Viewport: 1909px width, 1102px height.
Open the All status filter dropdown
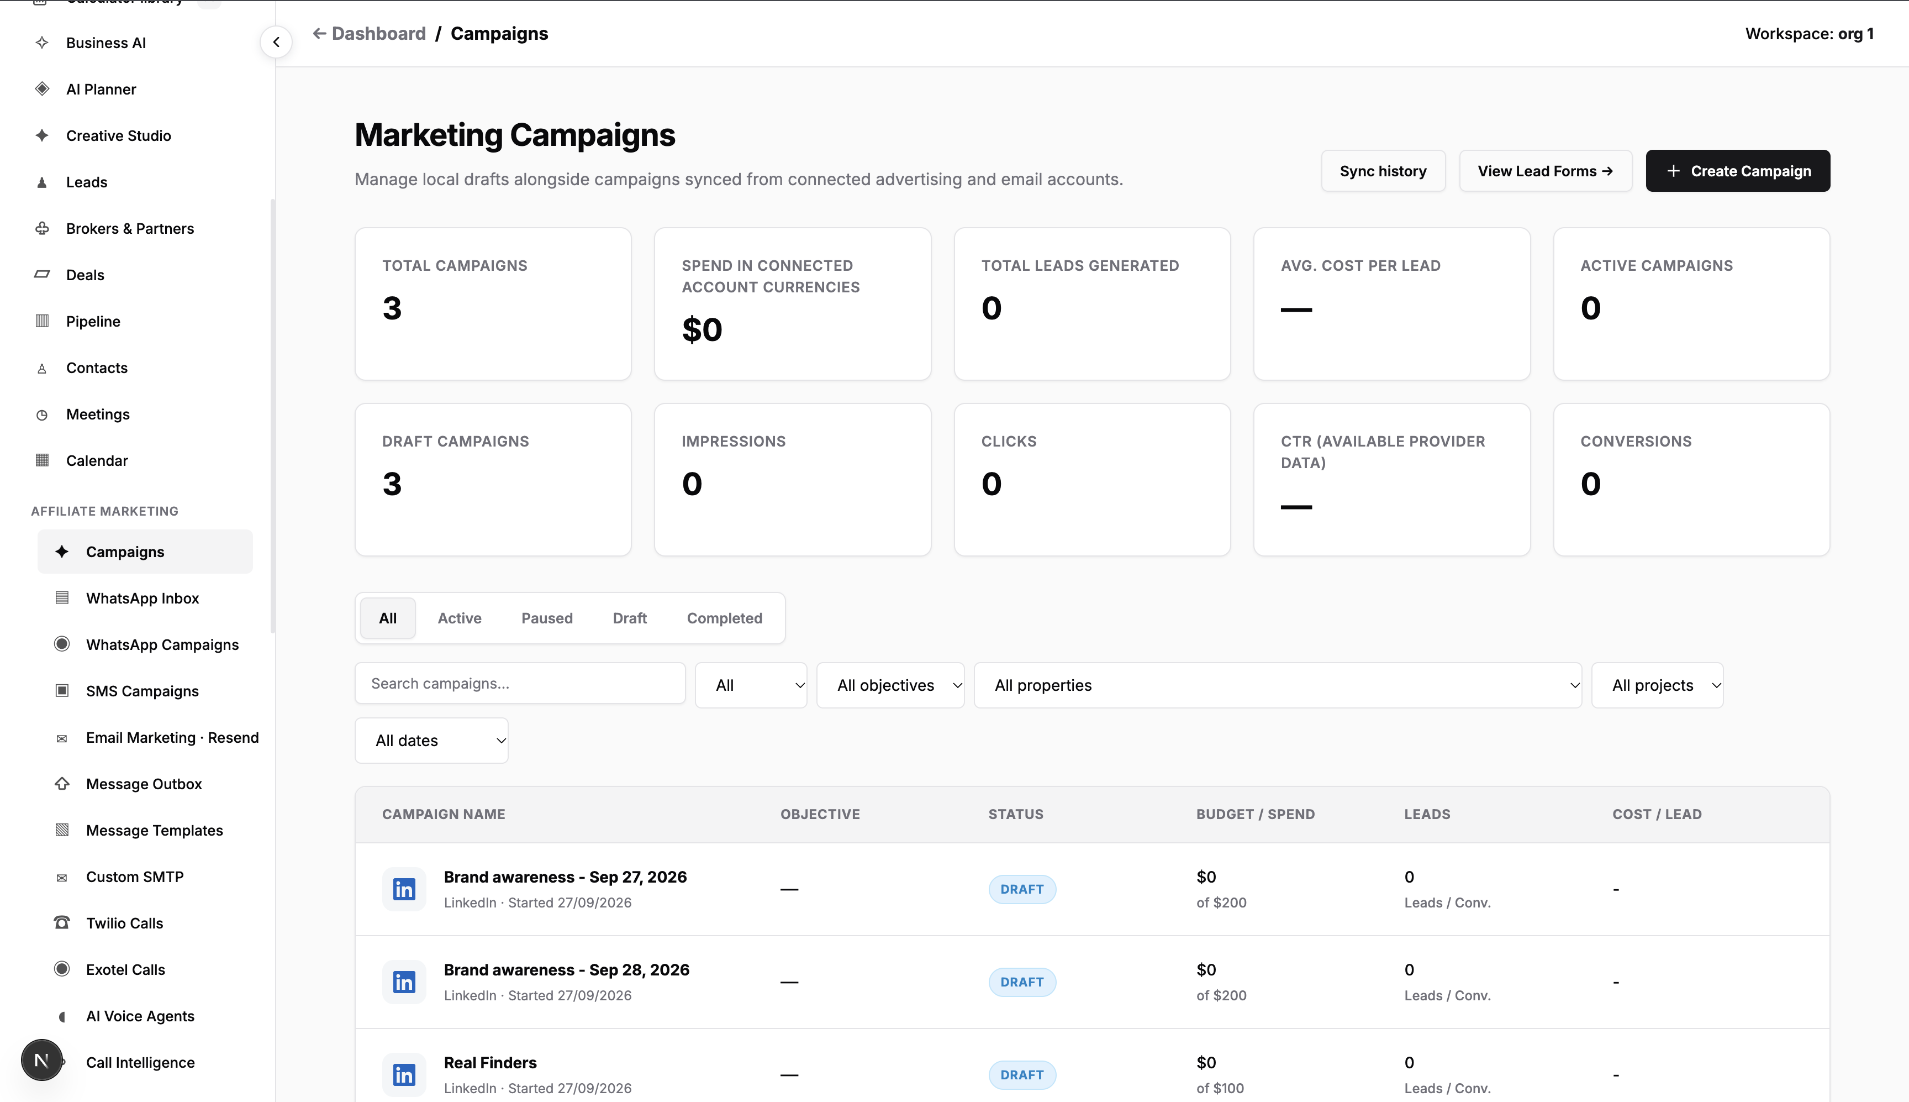(x=751, y=685)
